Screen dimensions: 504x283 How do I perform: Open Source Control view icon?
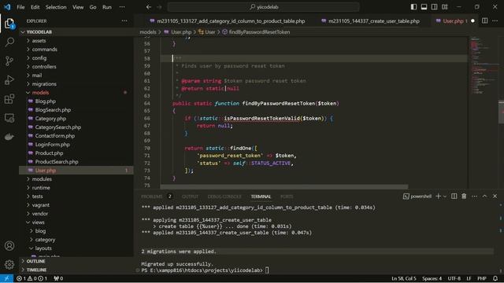click(9, 61)
